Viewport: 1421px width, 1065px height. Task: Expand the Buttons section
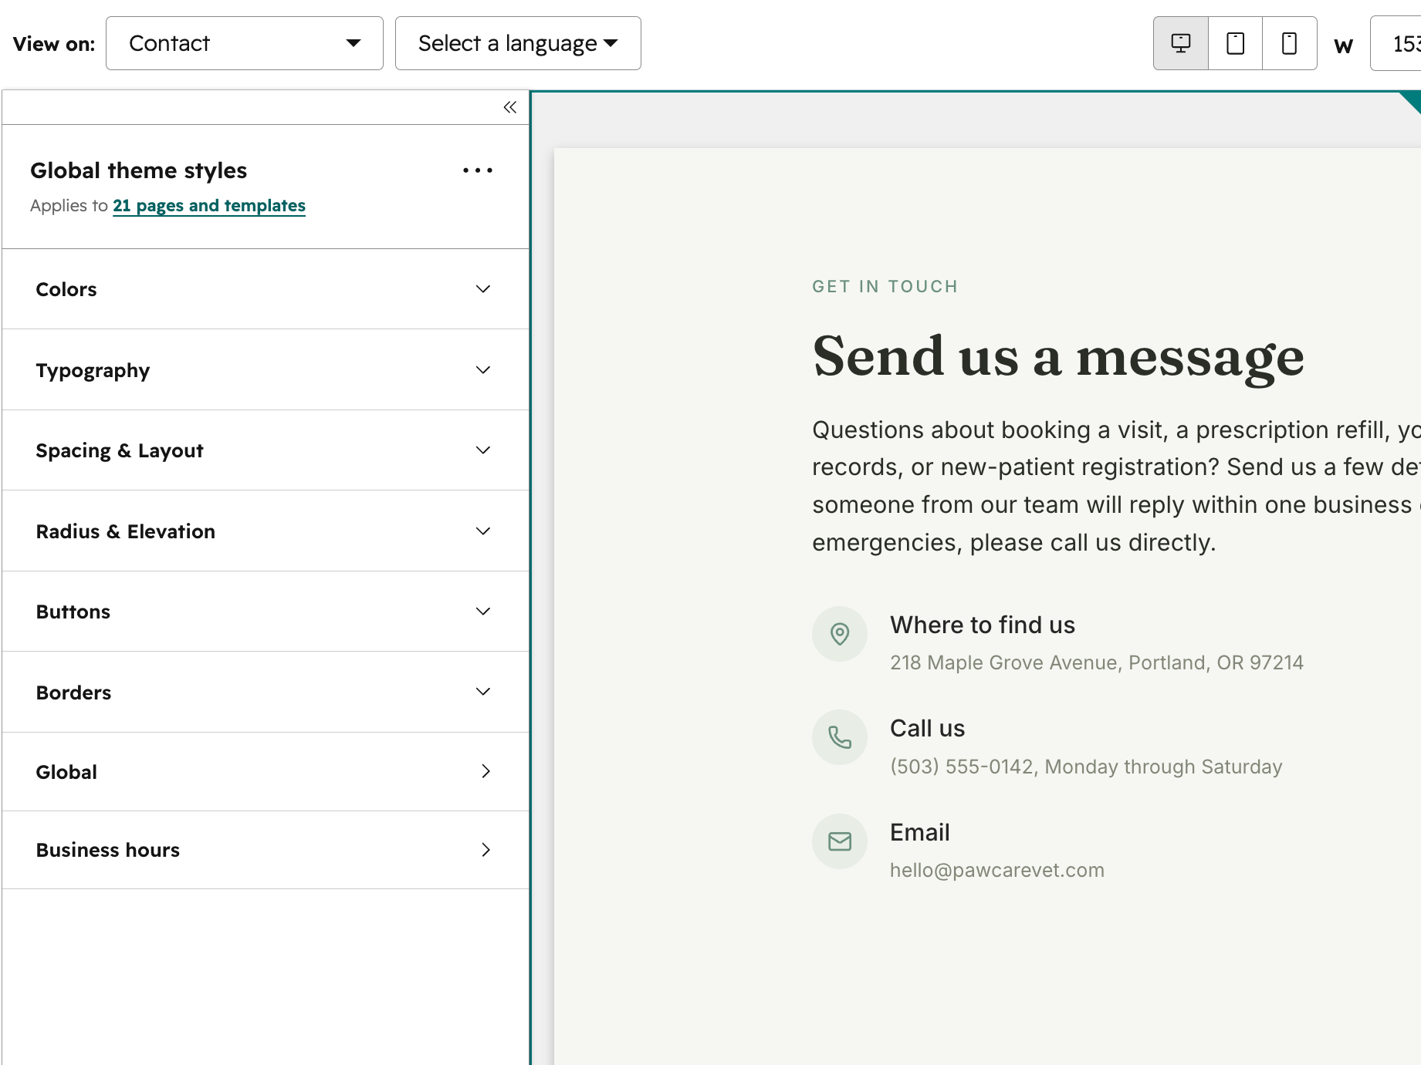pos(266,612)
